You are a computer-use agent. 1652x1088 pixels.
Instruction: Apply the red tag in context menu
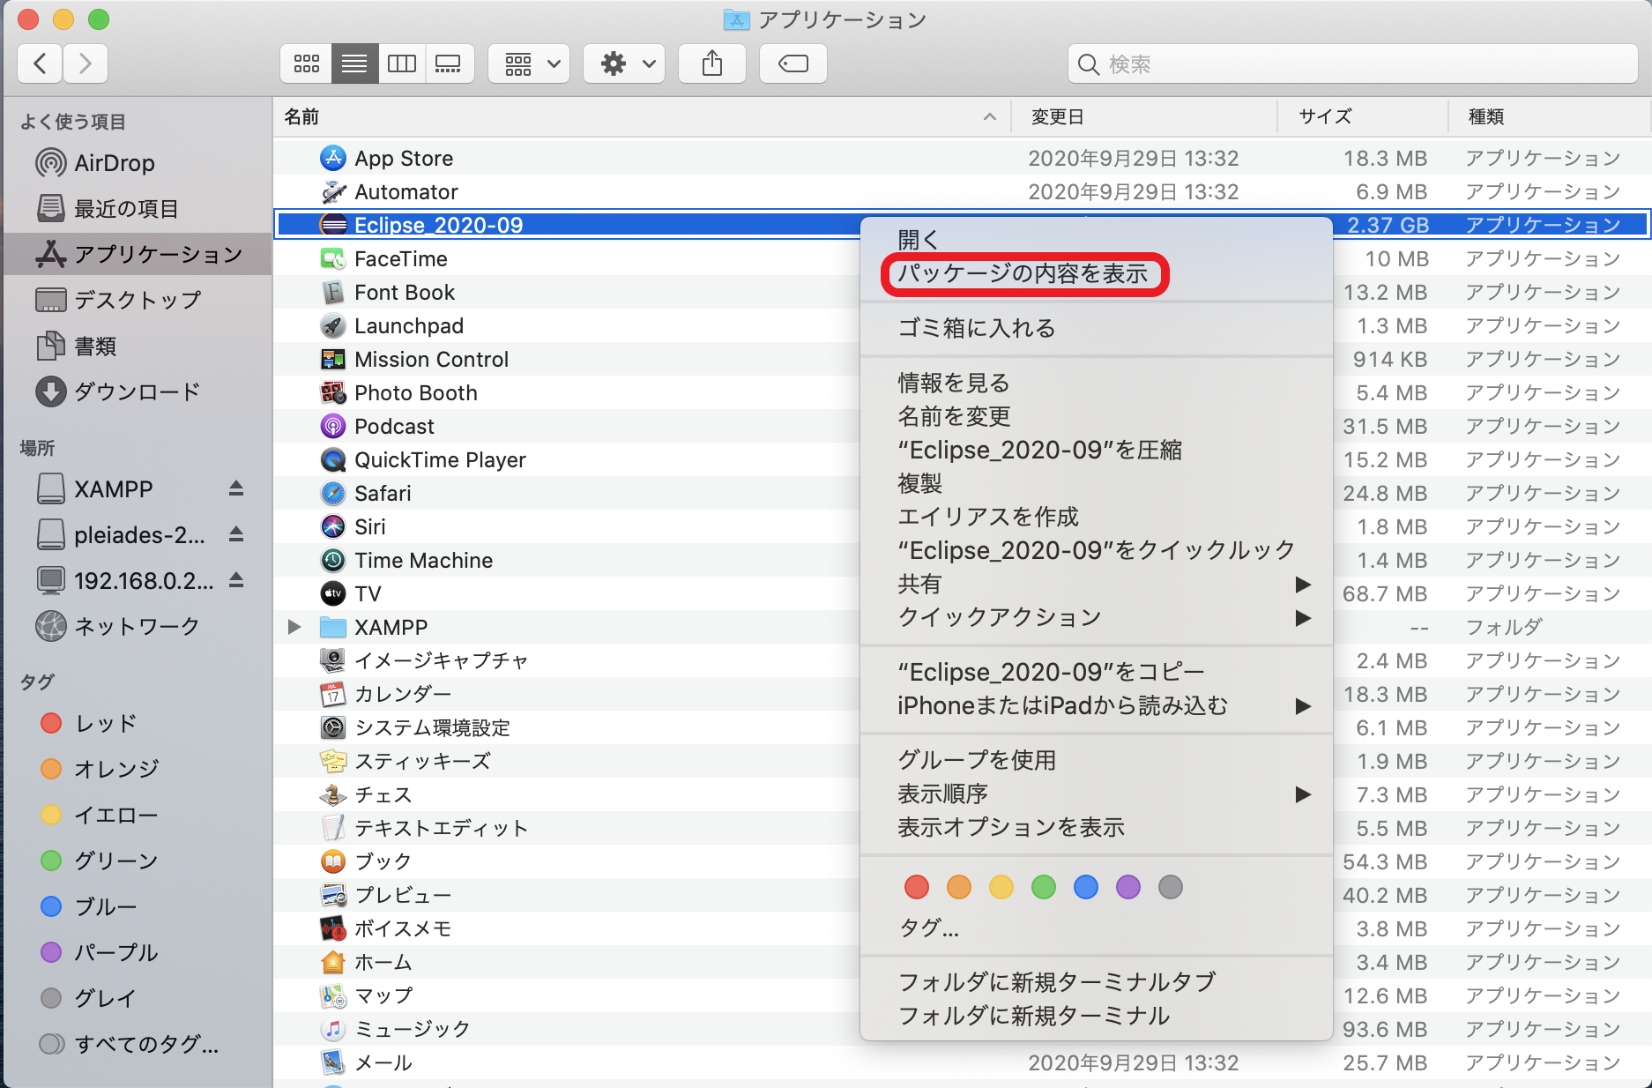[917, 887]
